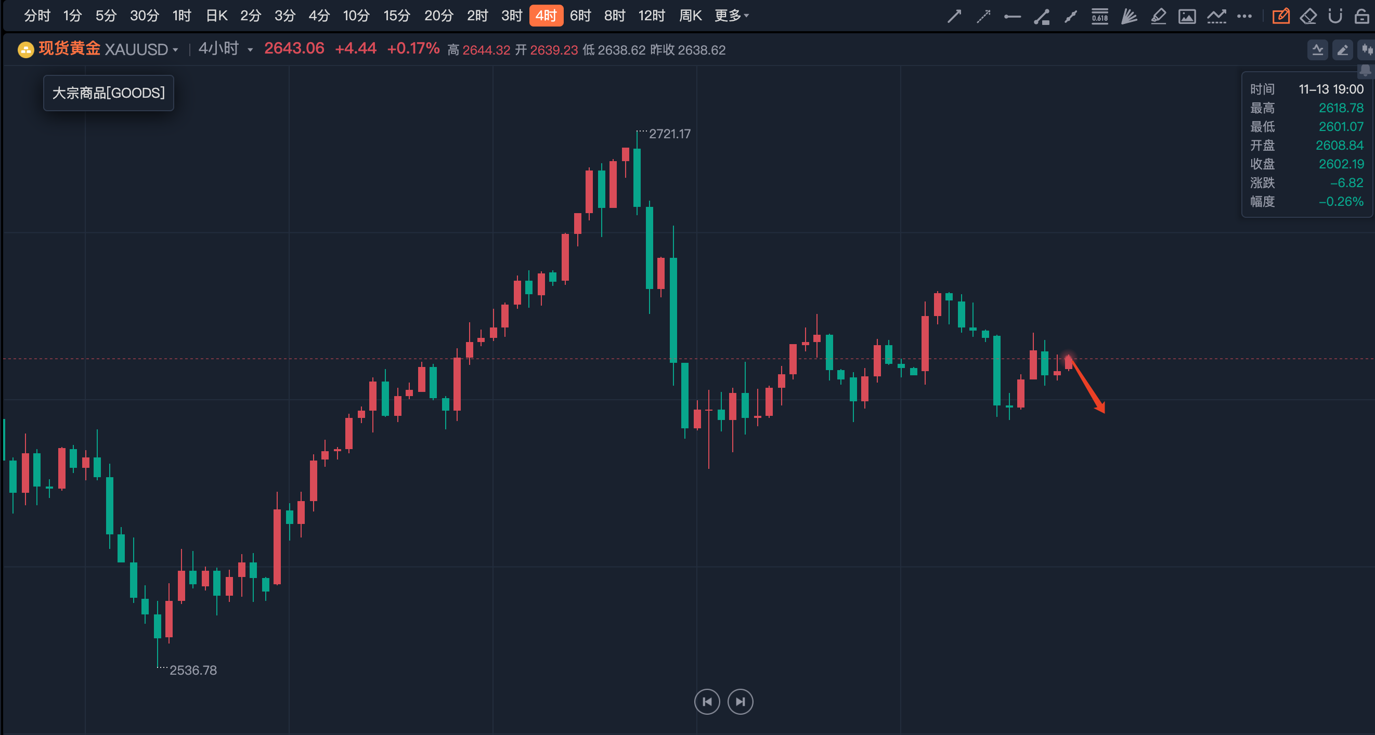
Task: Click the +0.17% change percentage
Action: click(413, 48)
